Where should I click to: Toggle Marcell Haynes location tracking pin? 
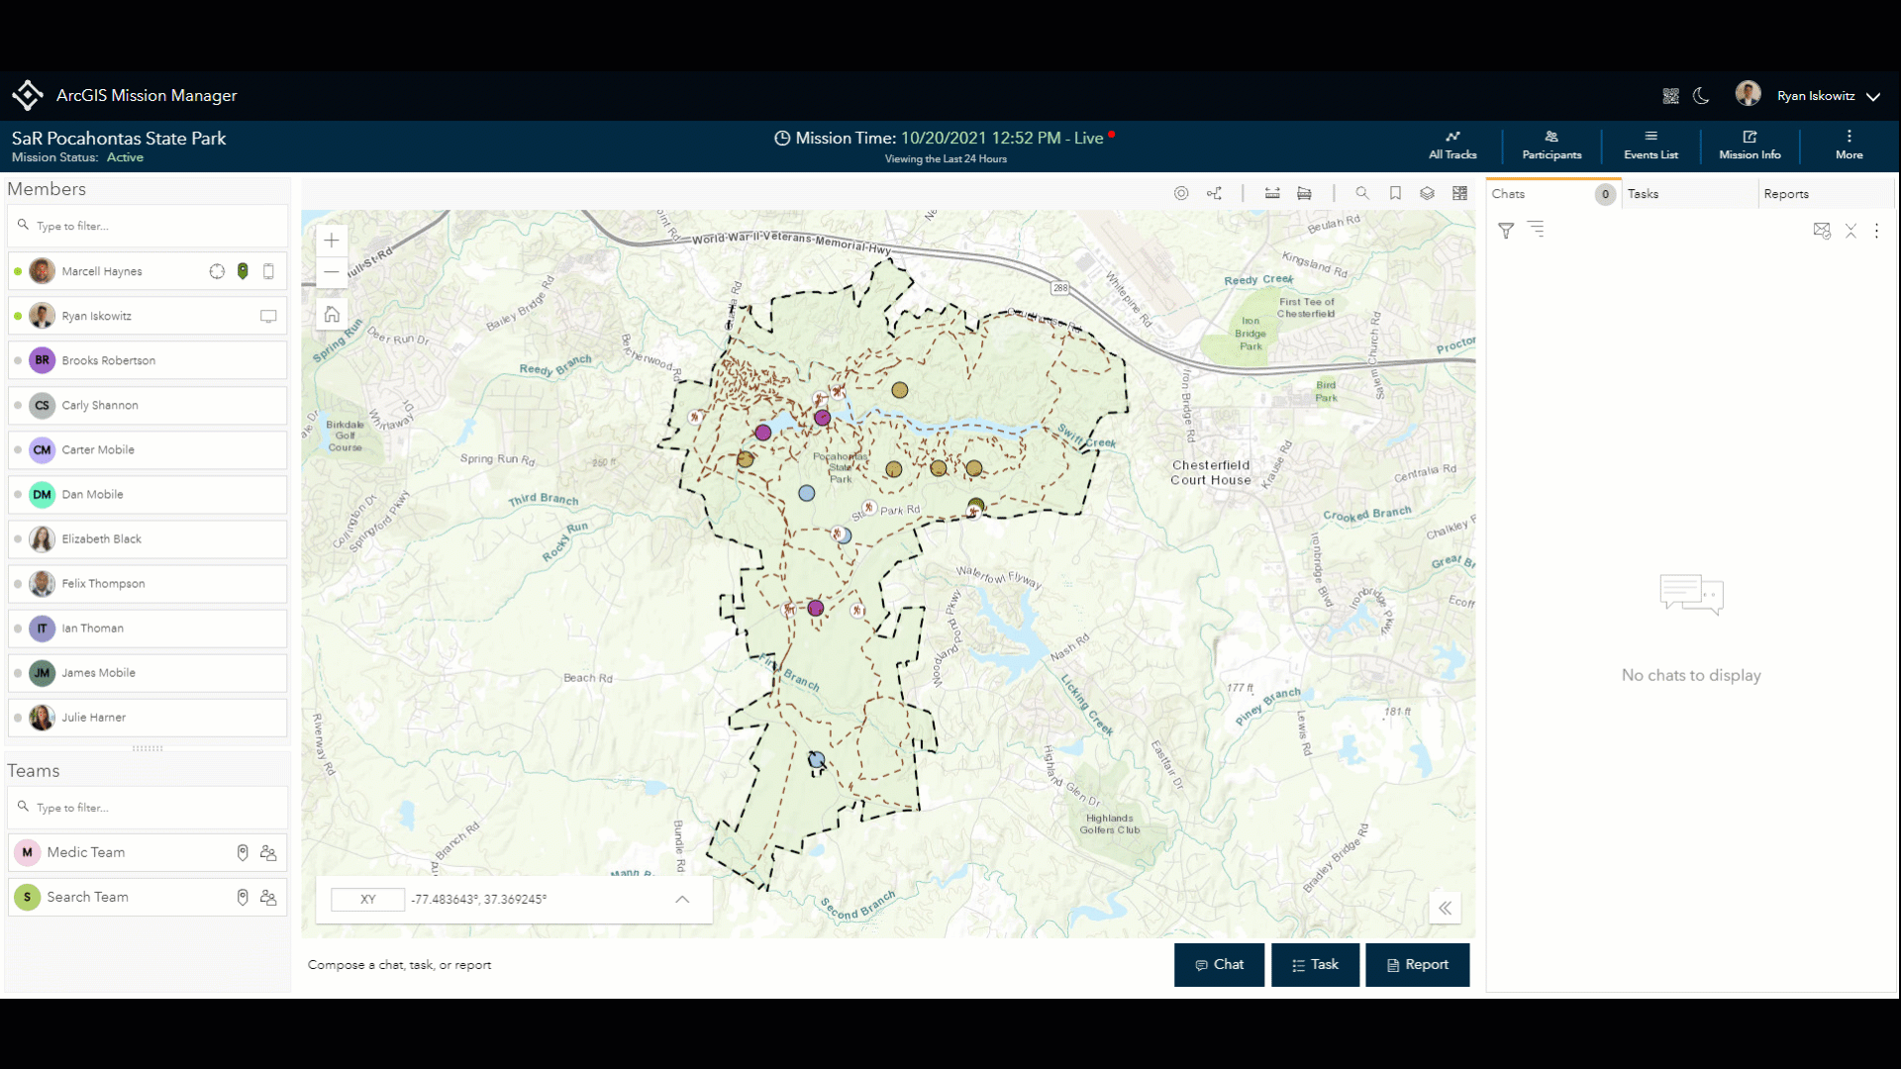(243, 271)
